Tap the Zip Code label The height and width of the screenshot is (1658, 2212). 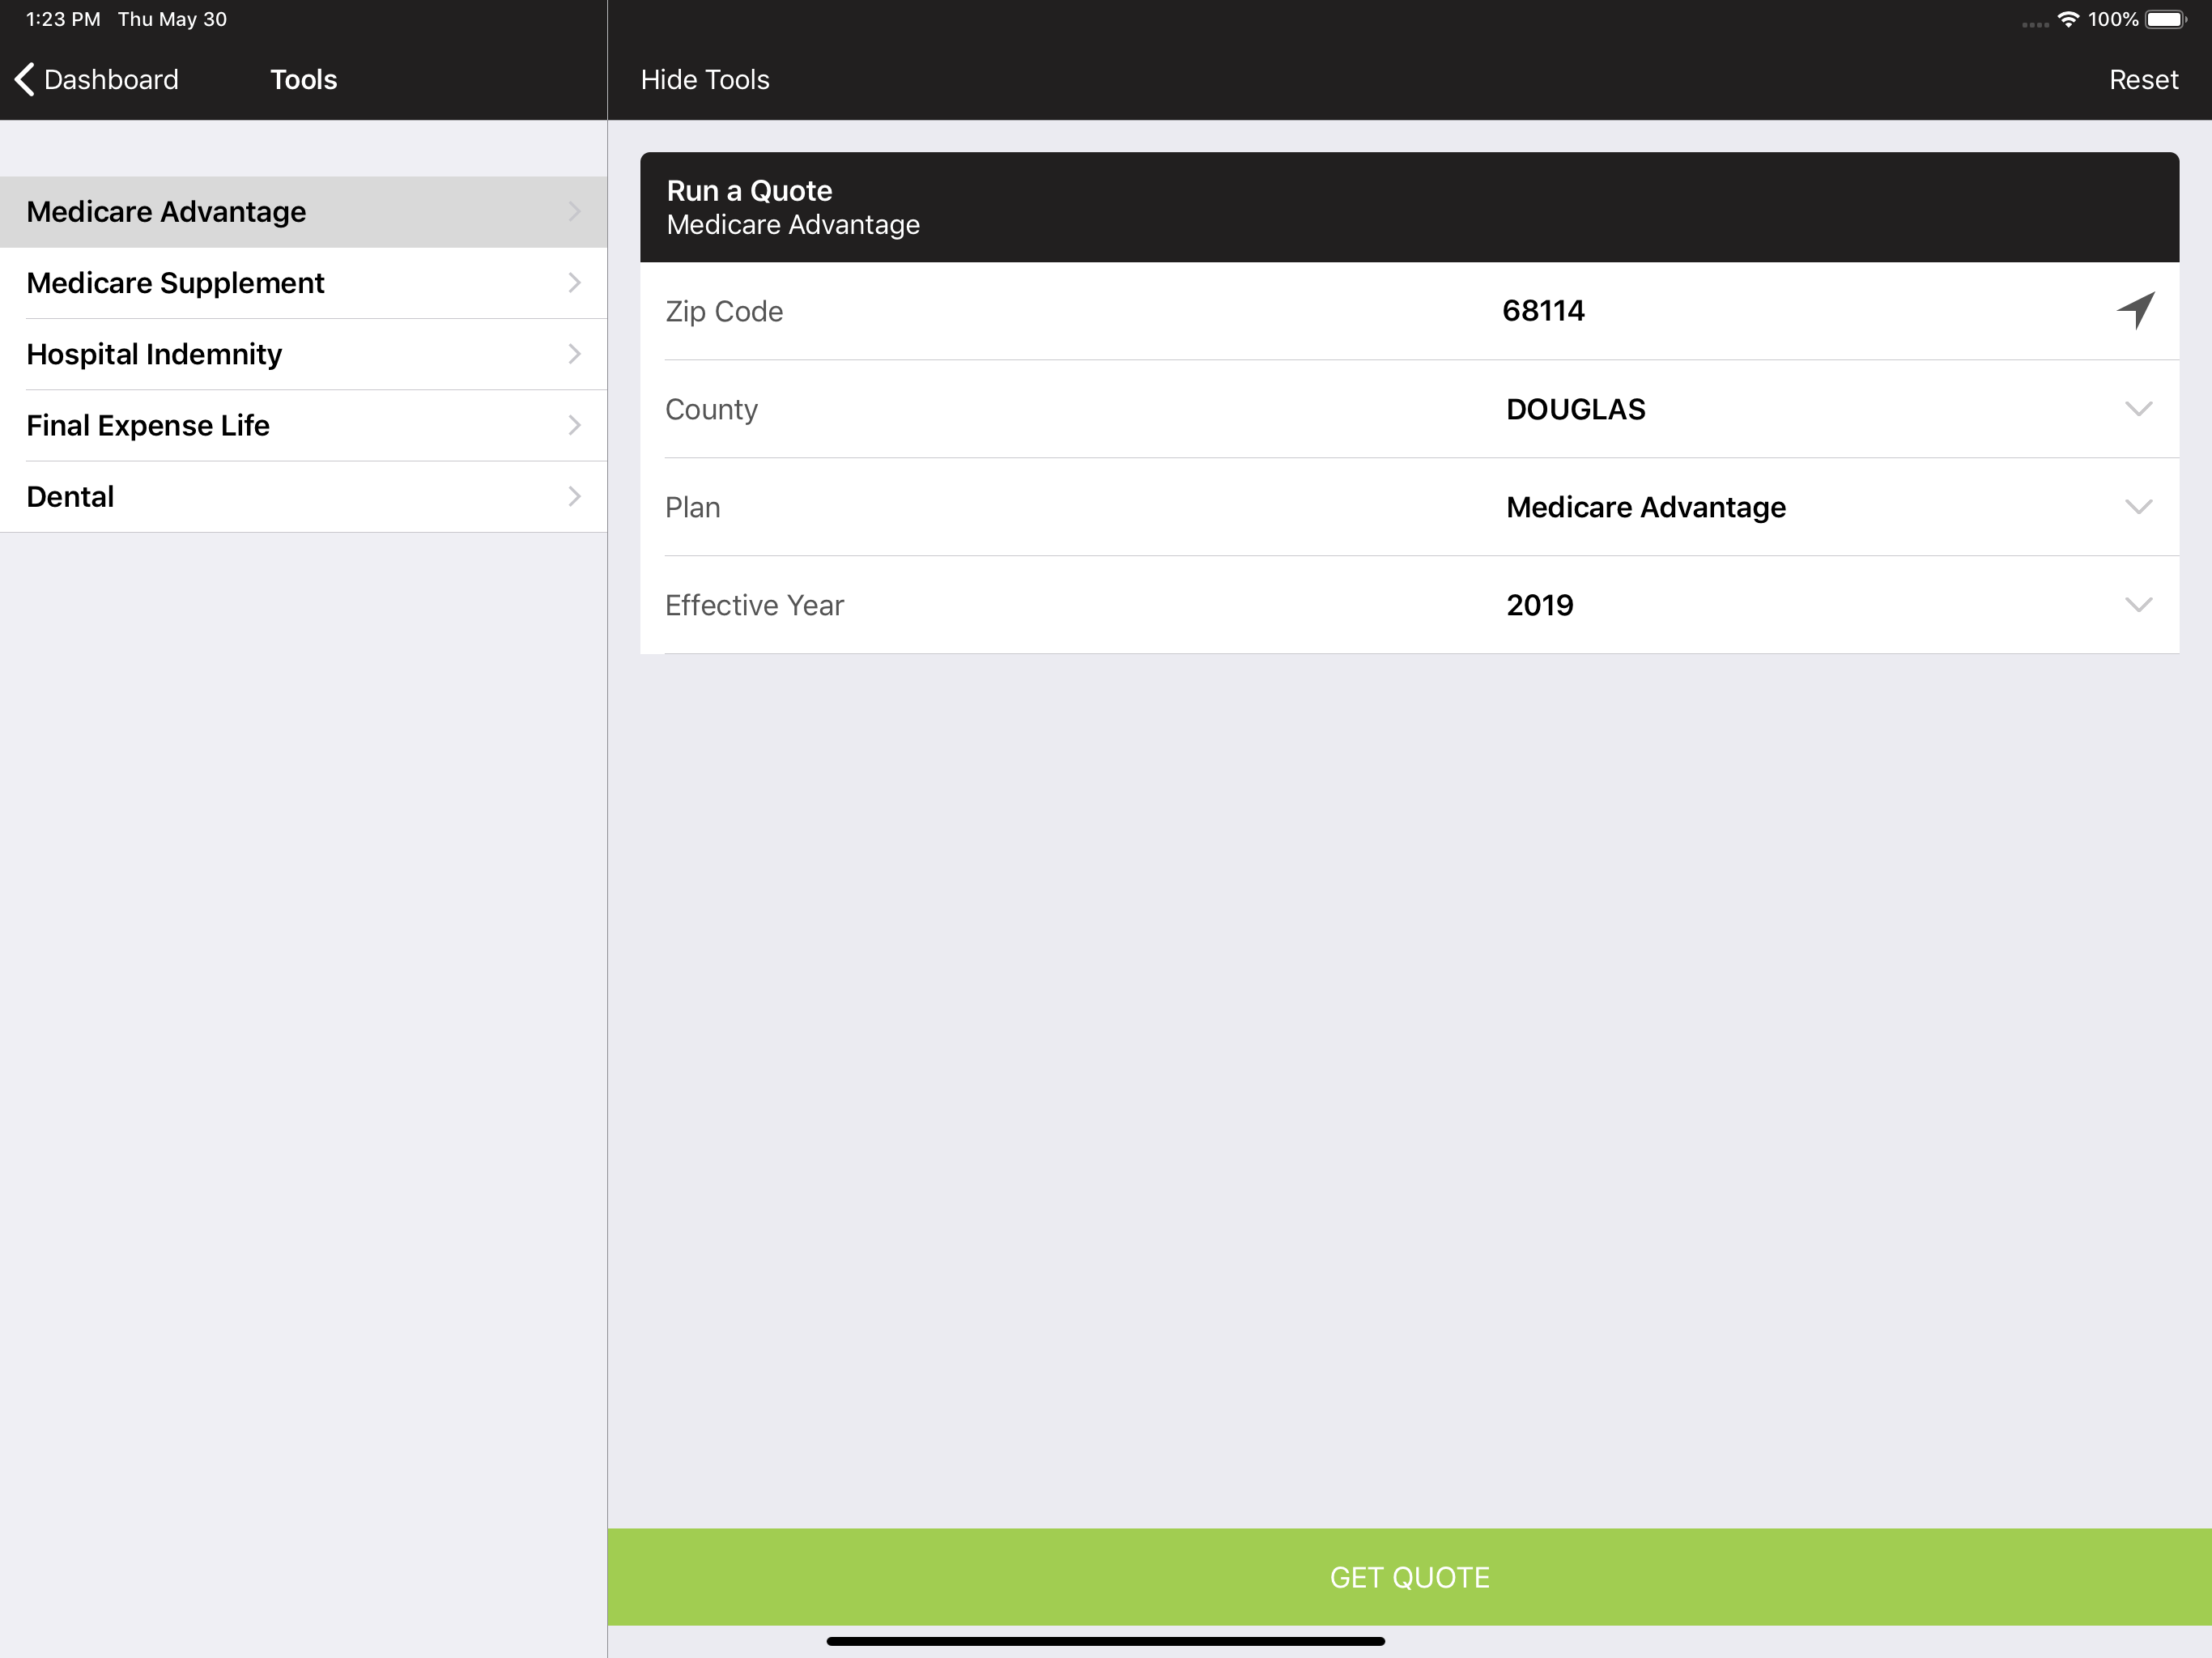pos(724,311)
